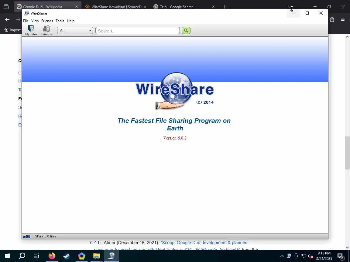This screenshot has width=350, height=262.
Task: Open Task View on taskbar
Action: click(36, 256)
